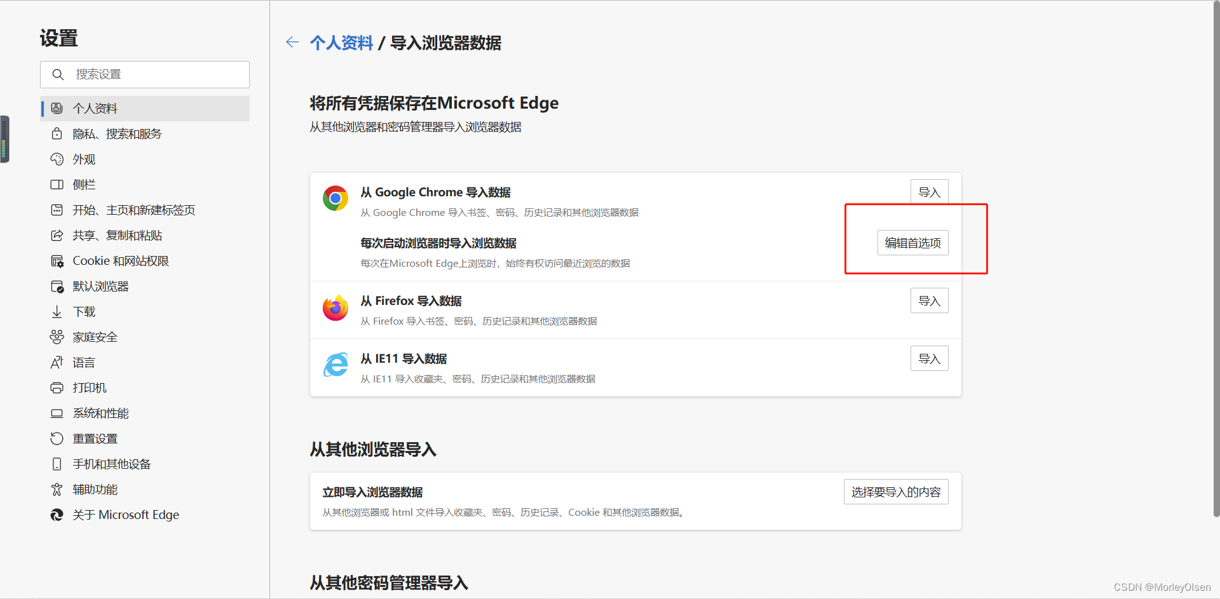
Task: Open 开始、主页和新建标签页 settings
Action: pos(145,210)
